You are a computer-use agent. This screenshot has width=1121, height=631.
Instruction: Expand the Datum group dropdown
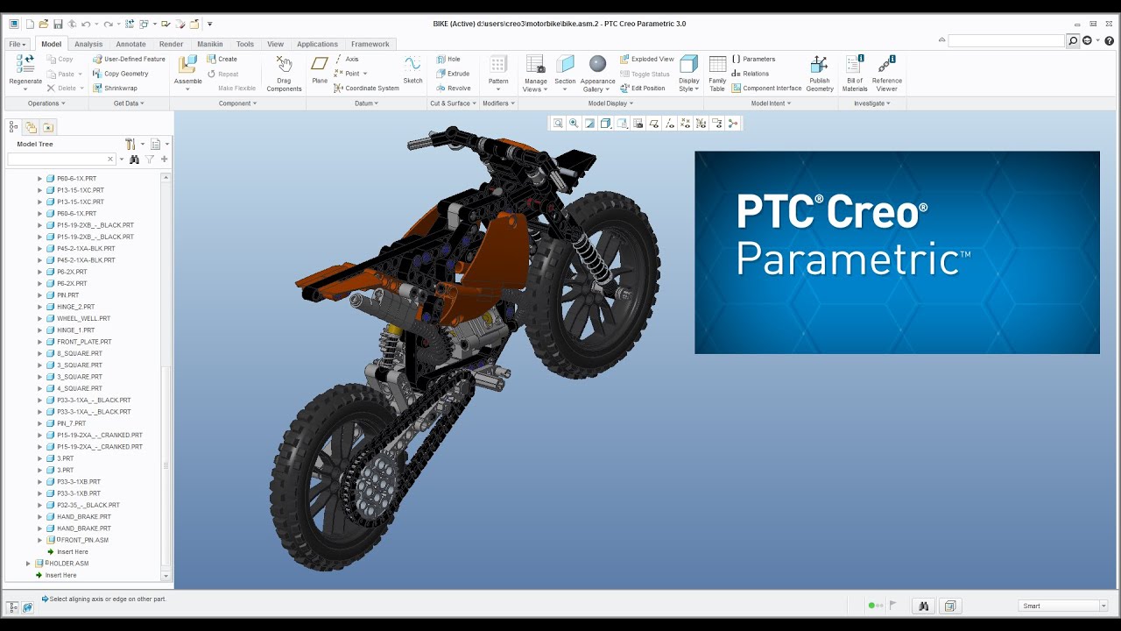coord(366,103)
